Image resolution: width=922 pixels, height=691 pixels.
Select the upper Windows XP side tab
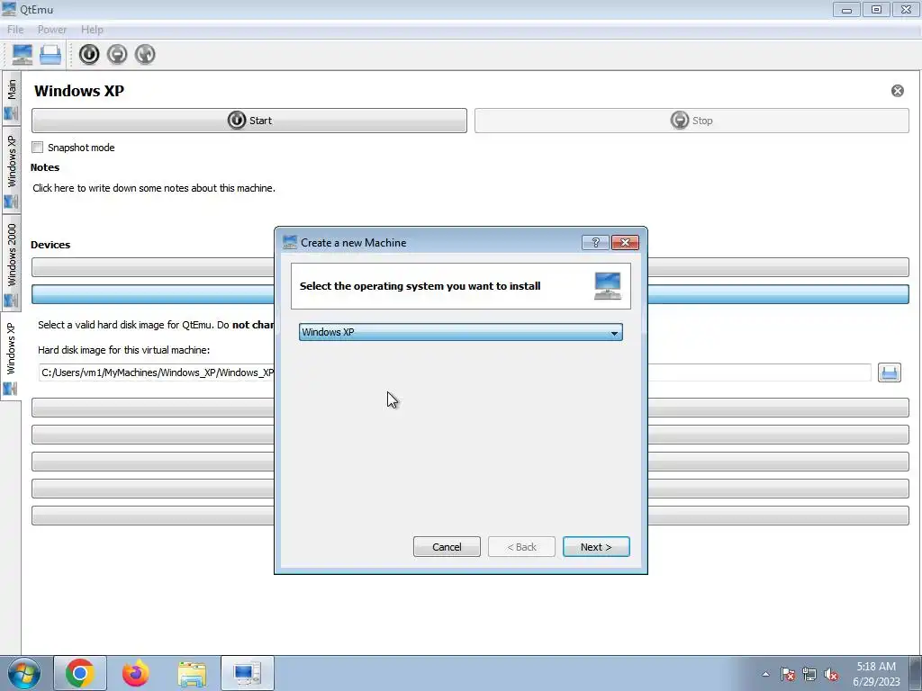[x=11, y=170]
